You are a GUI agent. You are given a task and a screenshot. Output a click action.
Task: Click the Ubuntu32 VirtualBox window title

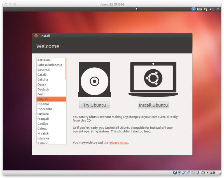(112, 4)
